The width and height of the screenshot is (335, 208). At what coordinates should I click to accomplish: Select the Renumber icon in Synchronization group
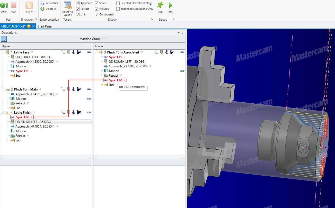pyautogui.click(x=42, y=3)
